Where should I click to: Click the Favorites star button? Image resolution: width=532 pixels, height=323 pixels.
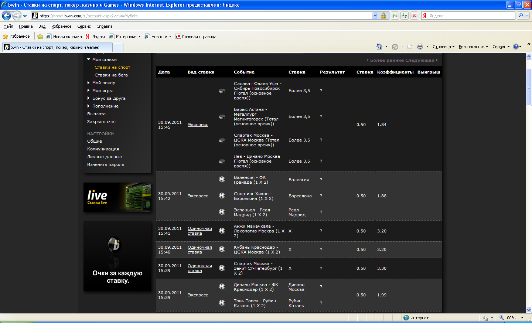16,36
